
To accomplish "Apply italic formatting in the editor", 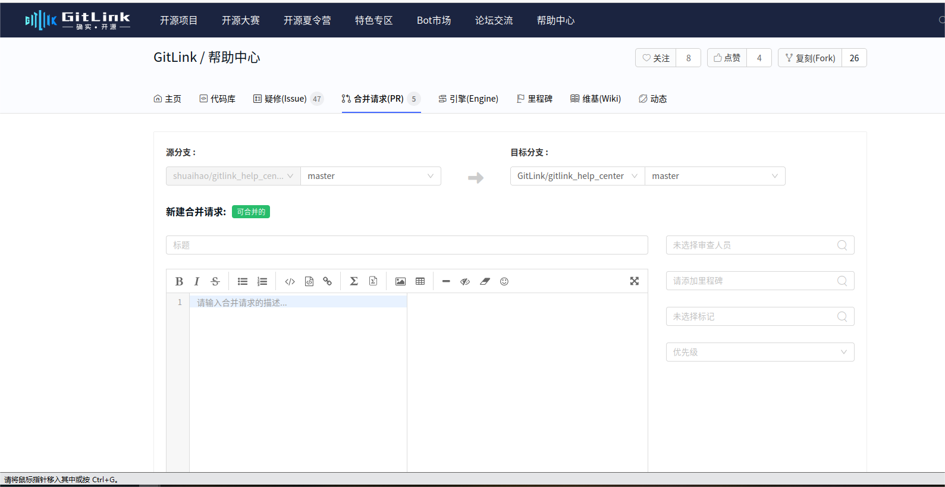I will point(197,281).
